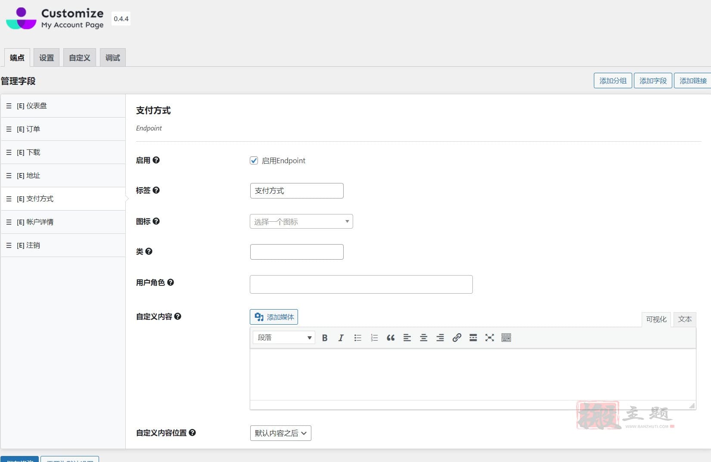Insert or edit a link

(x=456, y=338)
